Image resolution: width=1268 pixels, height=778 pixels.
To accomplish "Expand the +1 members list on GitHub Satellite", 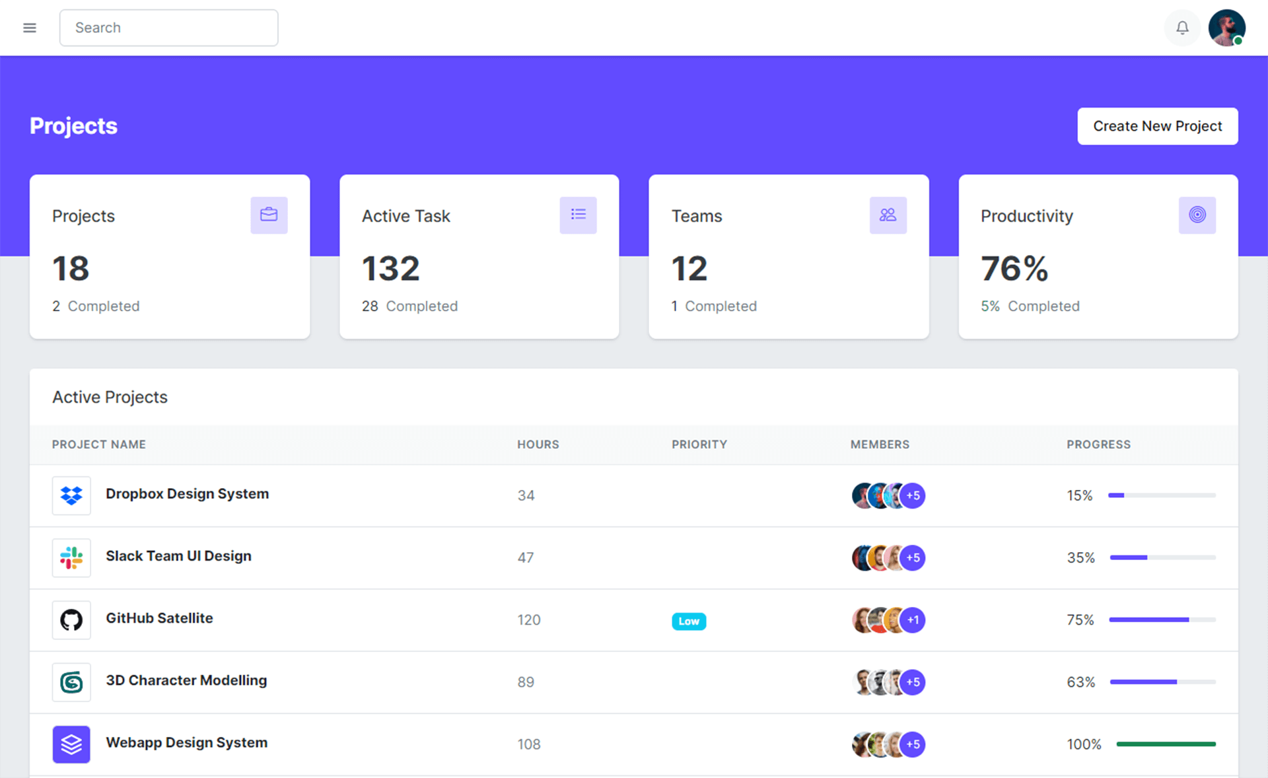I will point(913,619).
